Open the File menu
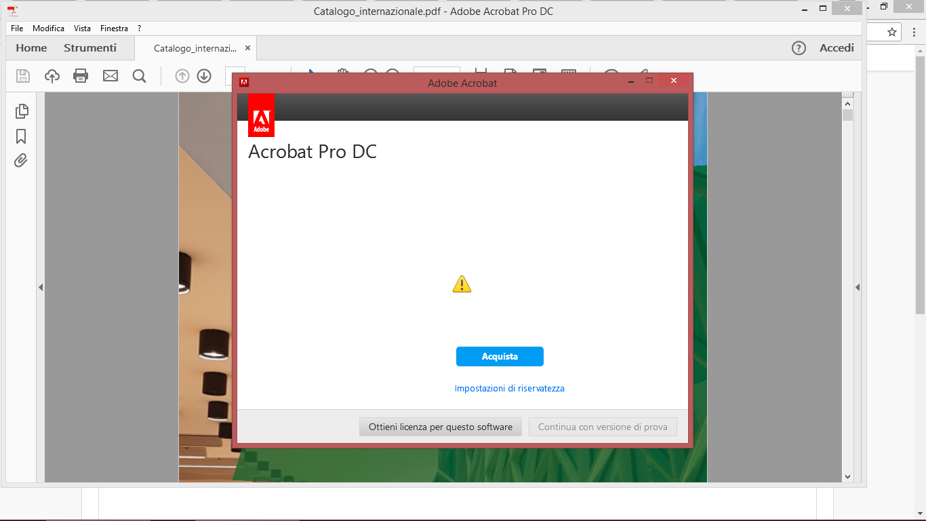Screen dimensions: 926x521 (x=17, y=28)
